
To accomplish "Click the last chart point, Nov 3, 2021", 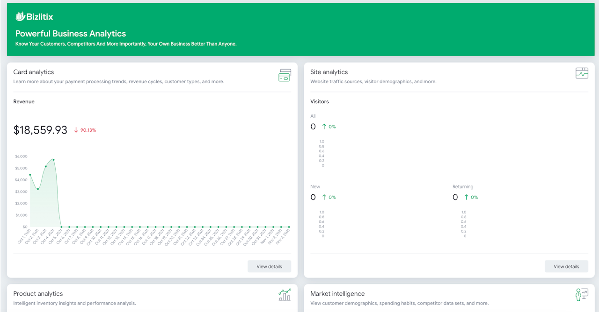I will pyautogui.click(x=289, y=227).
